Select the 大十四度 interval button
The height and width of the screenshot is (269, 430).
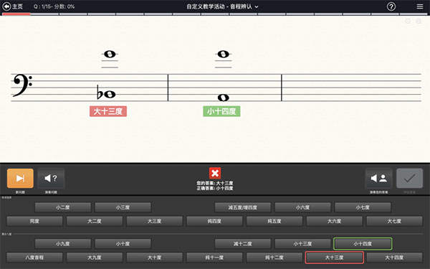point(394,258)
